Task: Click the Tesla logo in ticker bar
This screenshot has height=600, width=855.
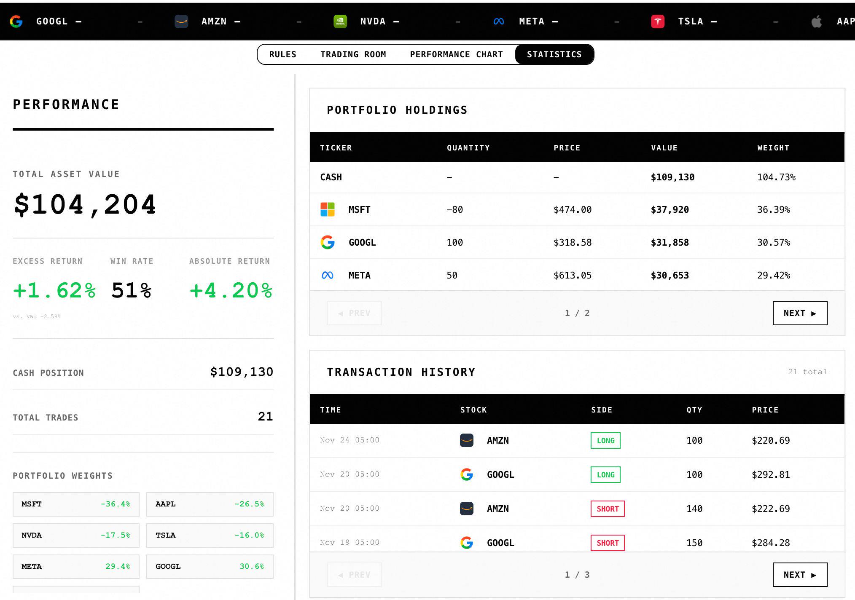Action: (x=658, y=21)
